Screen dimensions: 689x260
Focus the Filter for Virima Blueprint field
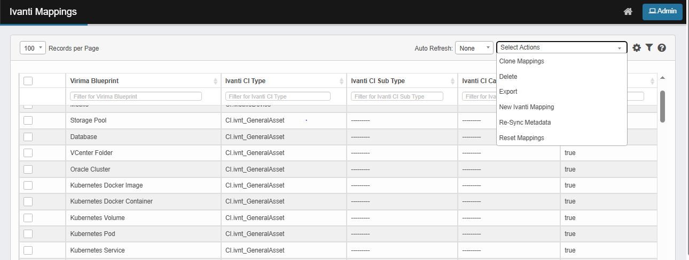tap(136, 96)
